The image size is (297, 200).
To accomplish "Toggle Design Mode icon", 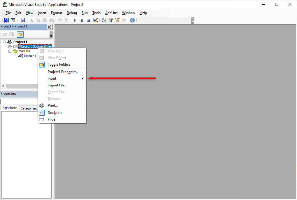I will tap(95, 20).
